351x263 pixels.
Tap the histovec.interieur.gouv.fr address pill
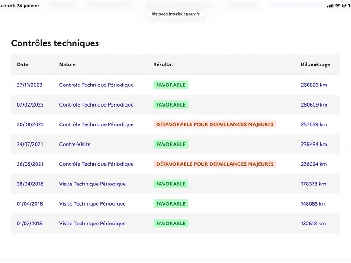(175, 14)
